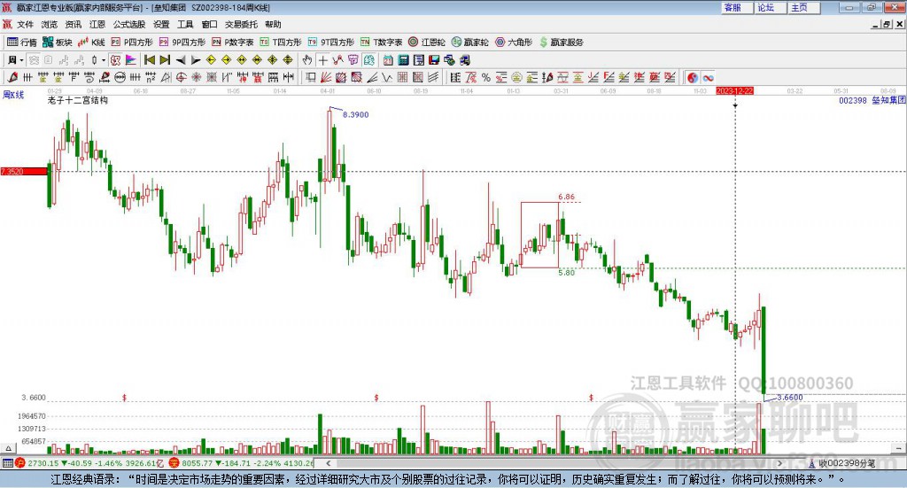Viewport: 907px width, 488px height.
Task: Click the red 2023-12-22 date marker
Action: [734, 90]
